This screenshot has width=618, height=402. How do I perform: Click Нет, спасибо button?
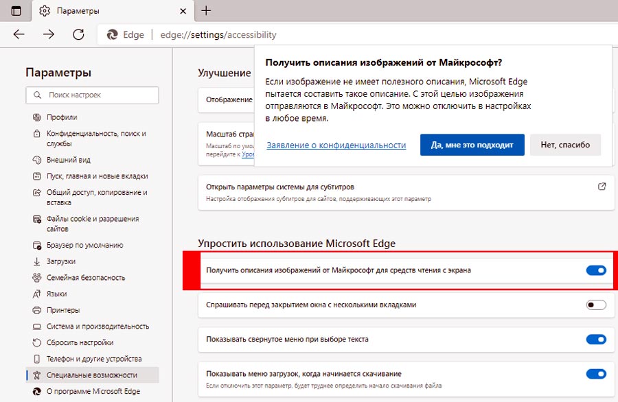click(565, 145)
